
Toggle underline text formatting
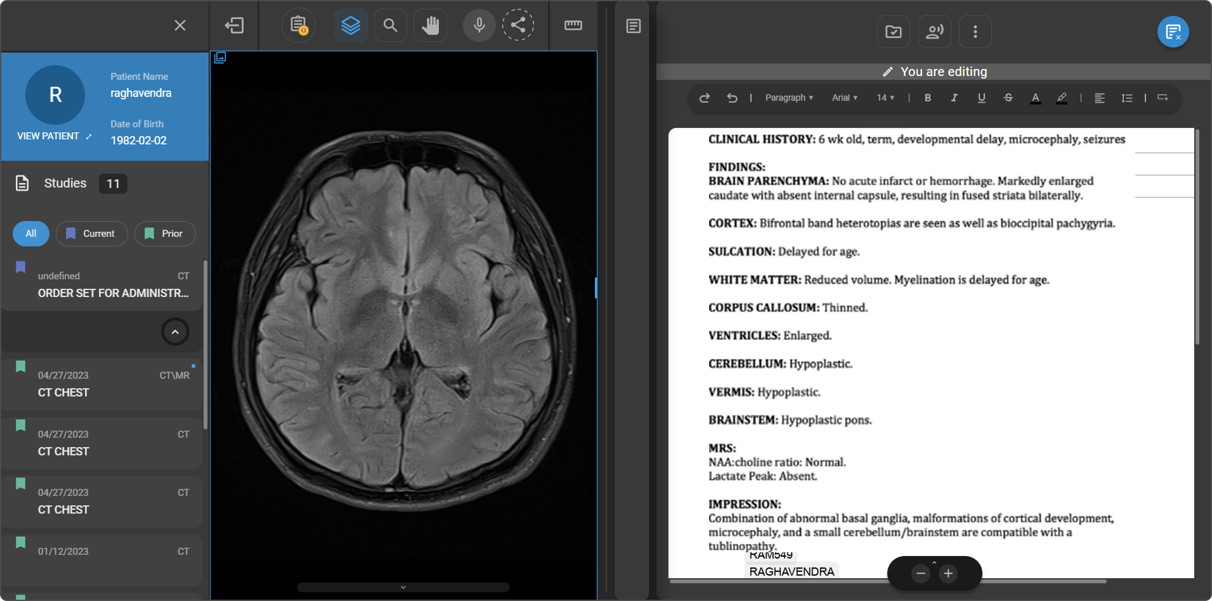click(981, 98)
